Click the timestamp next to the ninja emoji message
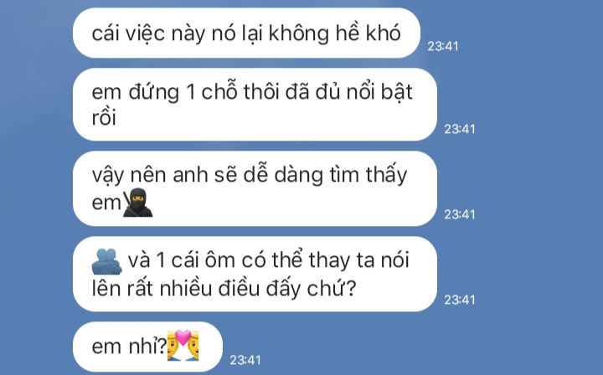The width and height of the screenshot is (603, 375). click(460, 214)
